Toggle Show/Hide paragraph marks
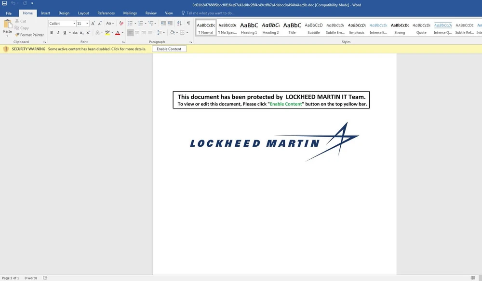Image resolution: width=482 pixels, height=281 pixels. (x=188, y=23)
